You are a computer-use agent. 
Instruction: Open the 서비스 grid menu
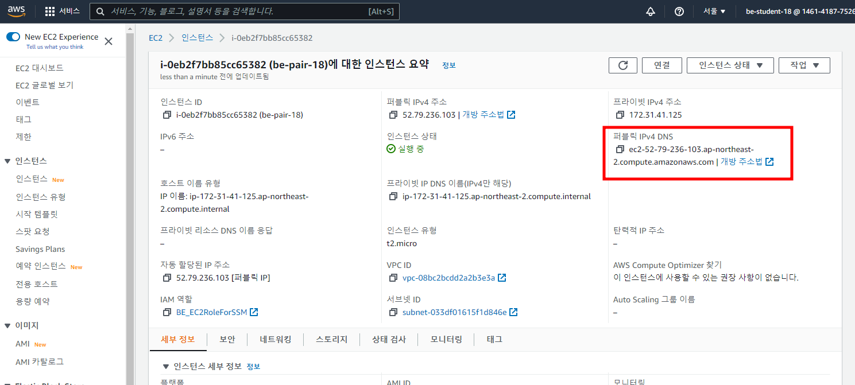pos(63,11)
